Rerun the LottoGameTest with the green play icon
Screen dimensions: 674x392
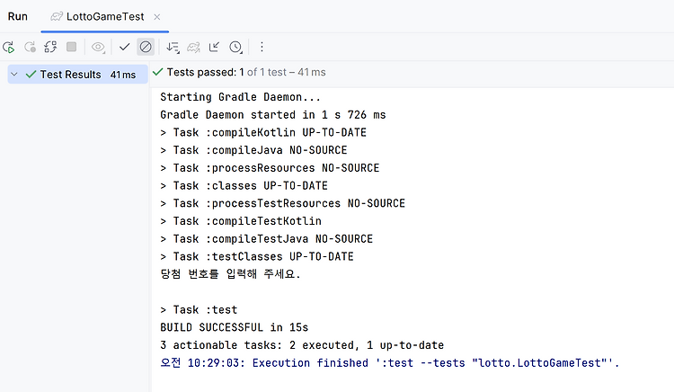(9, 47)
